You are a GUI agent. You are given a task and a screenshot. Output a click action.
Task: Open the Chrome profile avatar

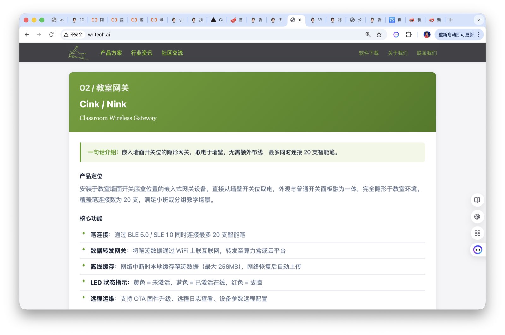coord(427,35)
